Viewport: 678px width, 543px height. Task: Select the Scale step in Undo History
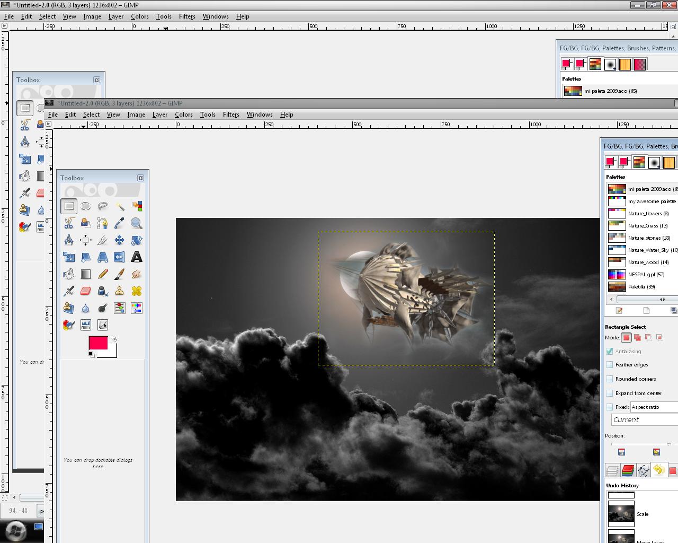[x=643, y=514]
